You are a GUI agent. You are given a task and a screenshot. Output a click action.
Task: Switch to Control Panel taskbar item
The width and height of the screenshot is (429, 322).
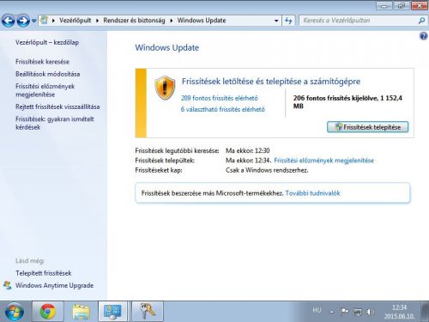[112, 312]
